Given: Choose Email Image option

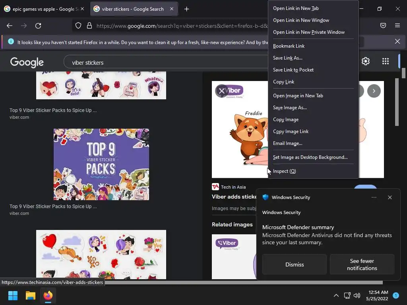Looking at the screenshot, I should [313, 143].
